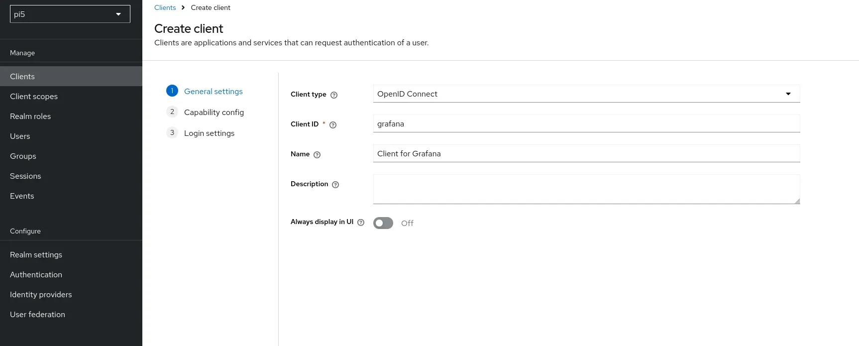Open Realm settings in sidebar
The height and width of the screenshot is (346, 859).
point(71,254)
